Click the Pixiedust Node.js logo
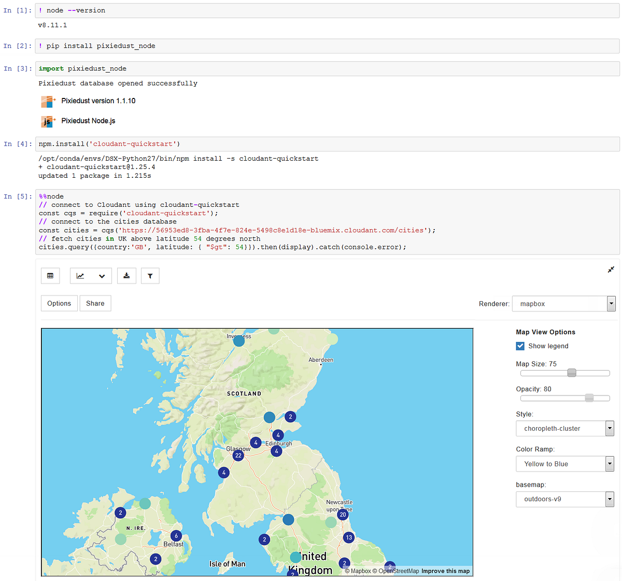622x581 pixels. point(48,121)
